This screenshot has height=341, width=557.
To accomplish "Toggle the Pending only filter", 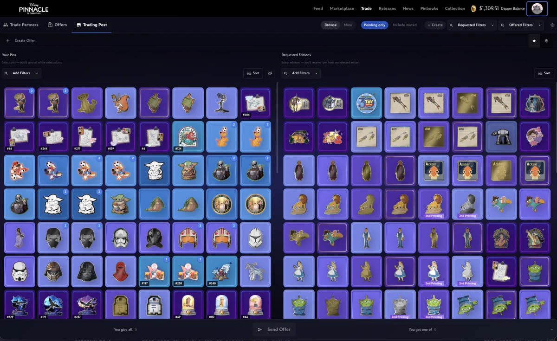I will tap(375, 25).
